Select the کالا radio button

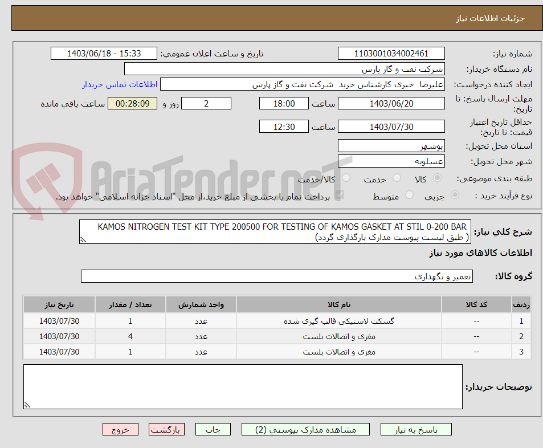438,178
